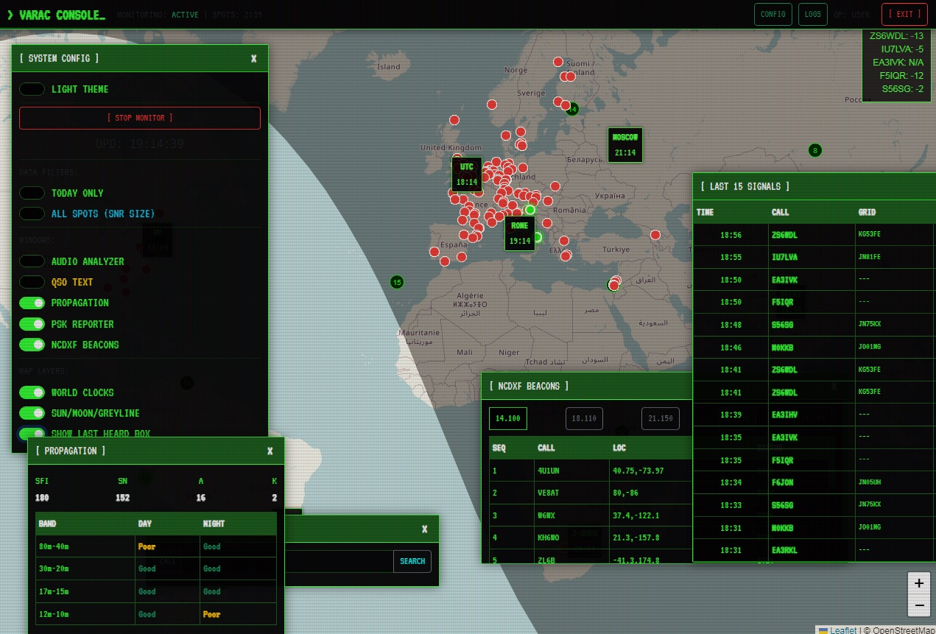Turn on the Today Only filter

click(x=32, y=193)
